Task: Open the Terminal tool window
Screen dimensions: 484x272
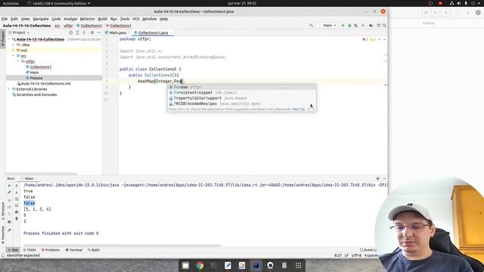Action: [x=74, y=250]
